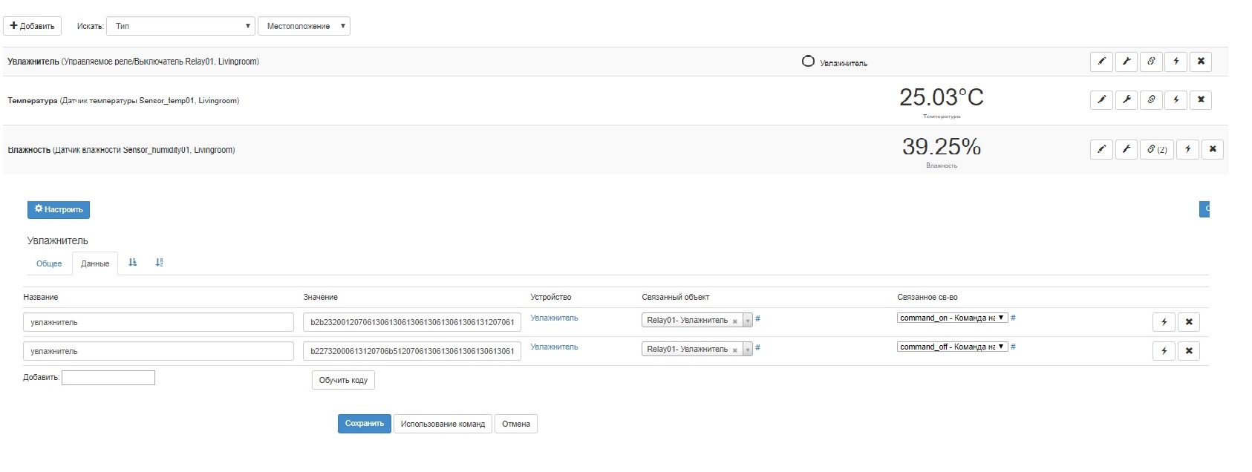The image size is (1252, 472).
Task: Click the pencil edit icon for Увлажнитель
Action: point(1101,62)
